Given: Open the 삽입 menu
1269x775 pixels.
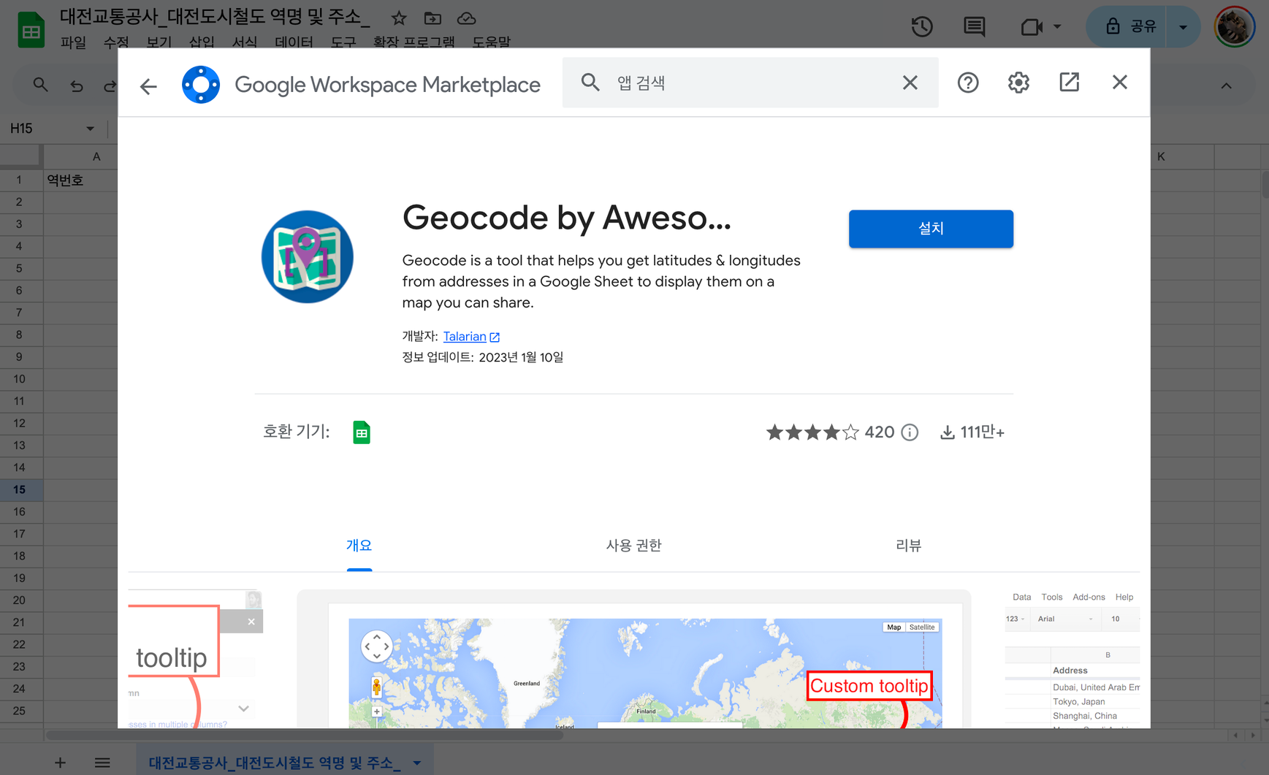Looking at the screenshot, I should pos(202,42).
